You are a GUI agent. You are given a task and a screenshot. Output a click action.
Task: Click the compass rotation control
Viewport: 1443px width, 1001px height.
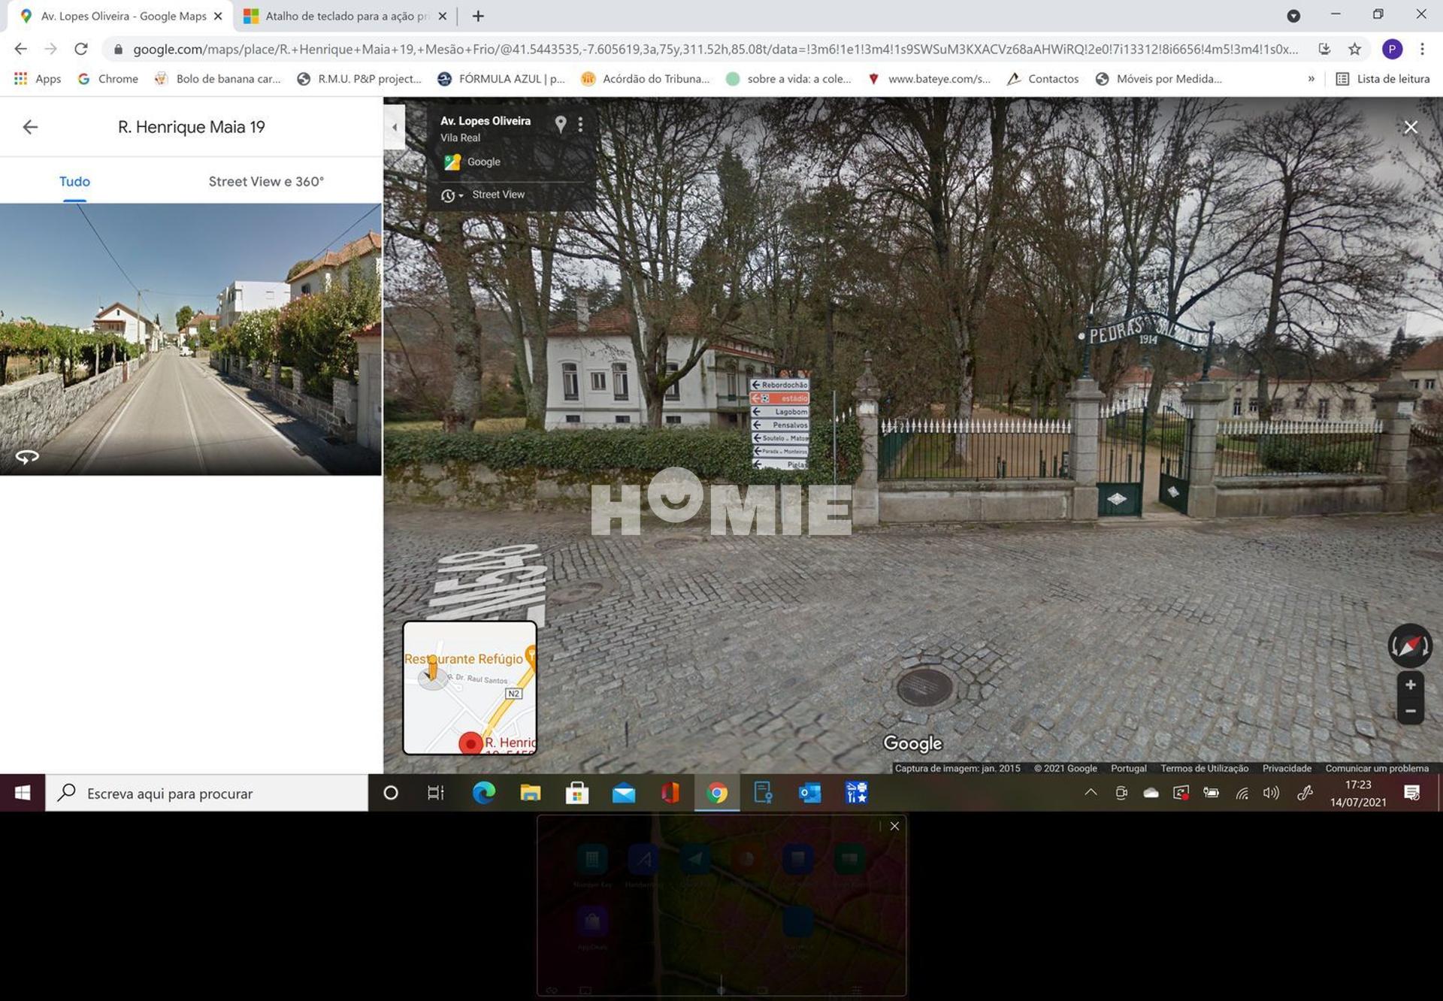pyautogui.click(x=1409, y=646)
